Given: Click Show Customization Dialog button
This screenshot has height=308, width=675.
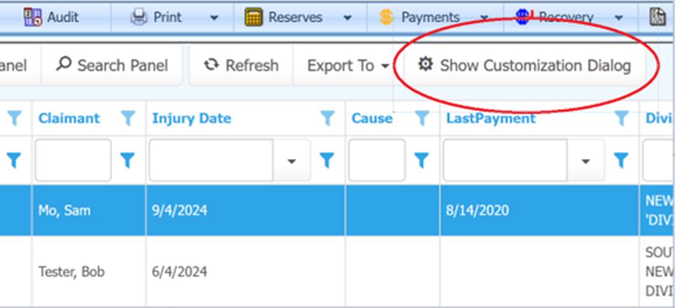Looking at the screenshot, I should [524, 65].
